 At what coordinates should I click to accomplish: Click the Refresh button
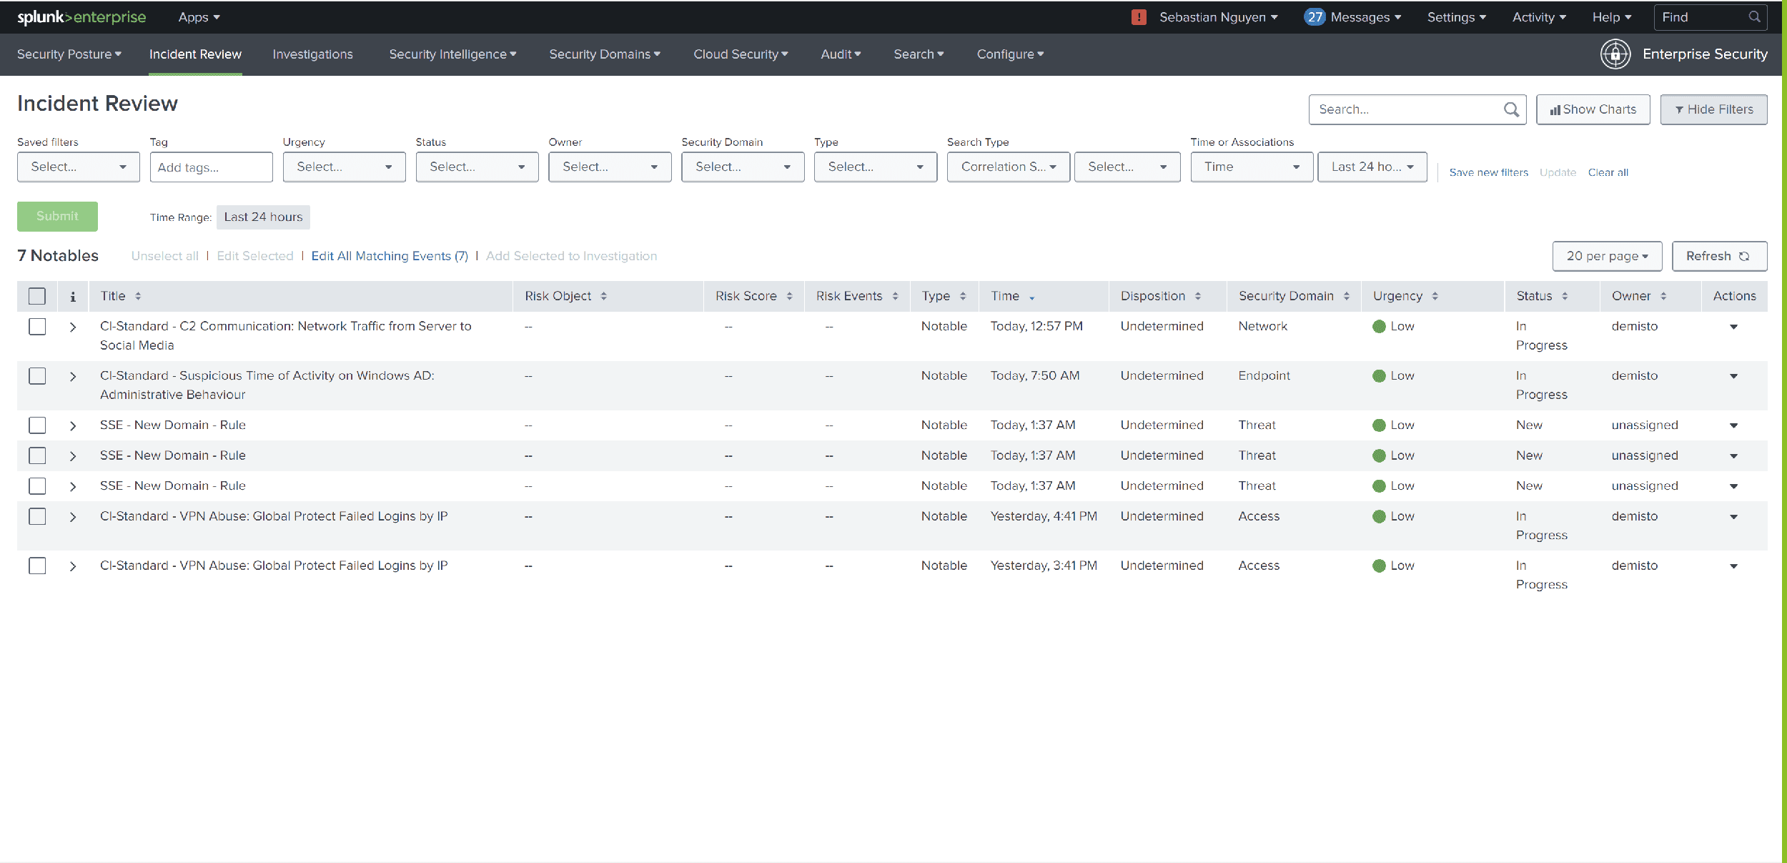pos(1719,256)
